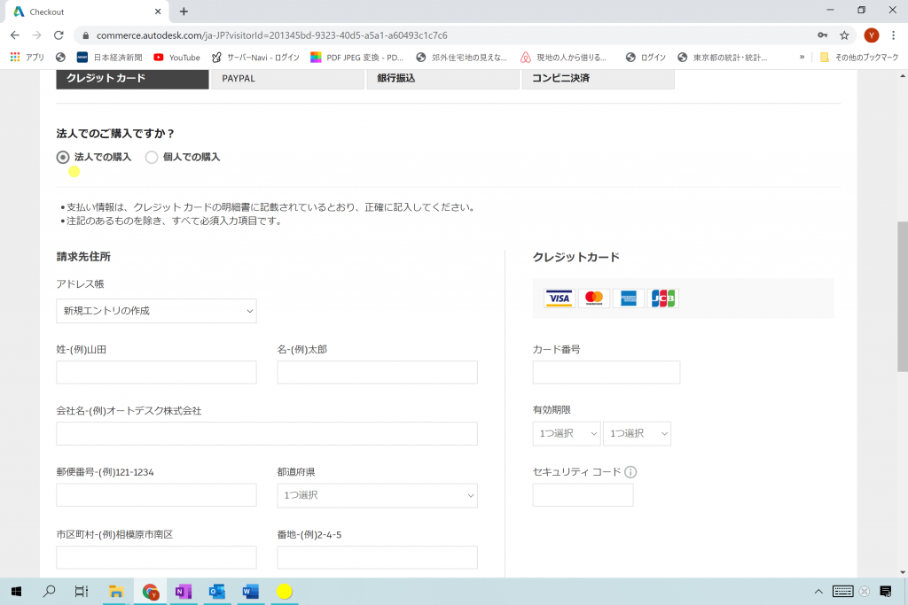This screenshot has width=908, height=605.
Task: Click the password key icon in address bar
Action: pyautogui.click(x=822, y=36)
